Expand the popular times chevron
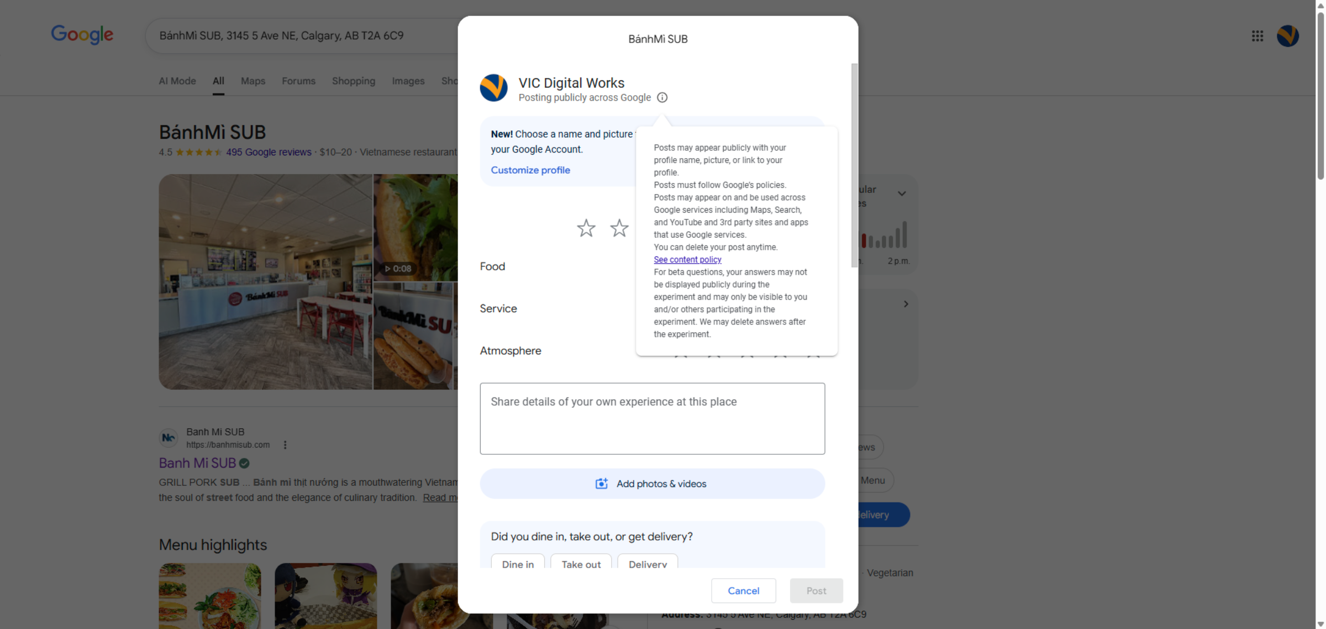The height and width of the screenshot is (629, 1326). [902, 193]
